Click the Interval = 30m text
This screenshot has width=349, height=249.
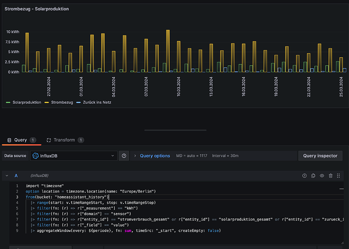(x=225, y=156)
